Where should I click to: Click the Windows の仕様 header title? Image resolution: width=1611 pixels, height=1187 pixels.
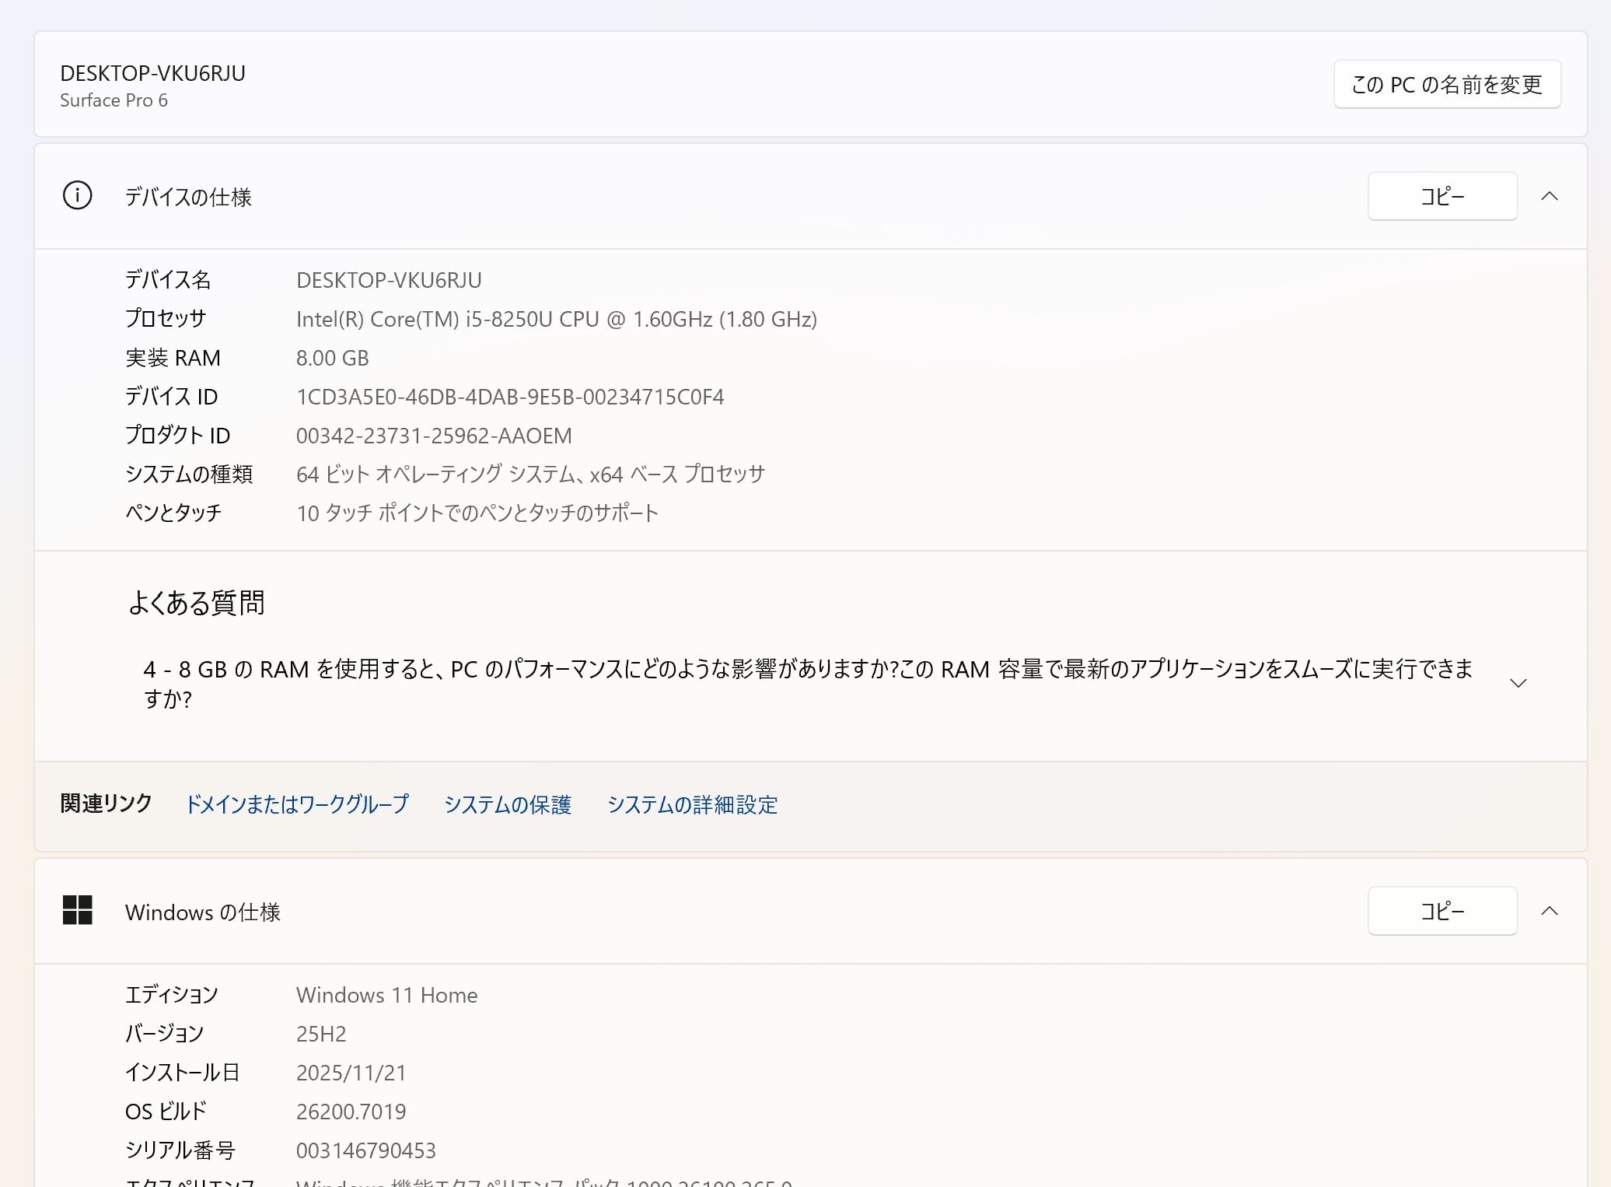[202, 912]
